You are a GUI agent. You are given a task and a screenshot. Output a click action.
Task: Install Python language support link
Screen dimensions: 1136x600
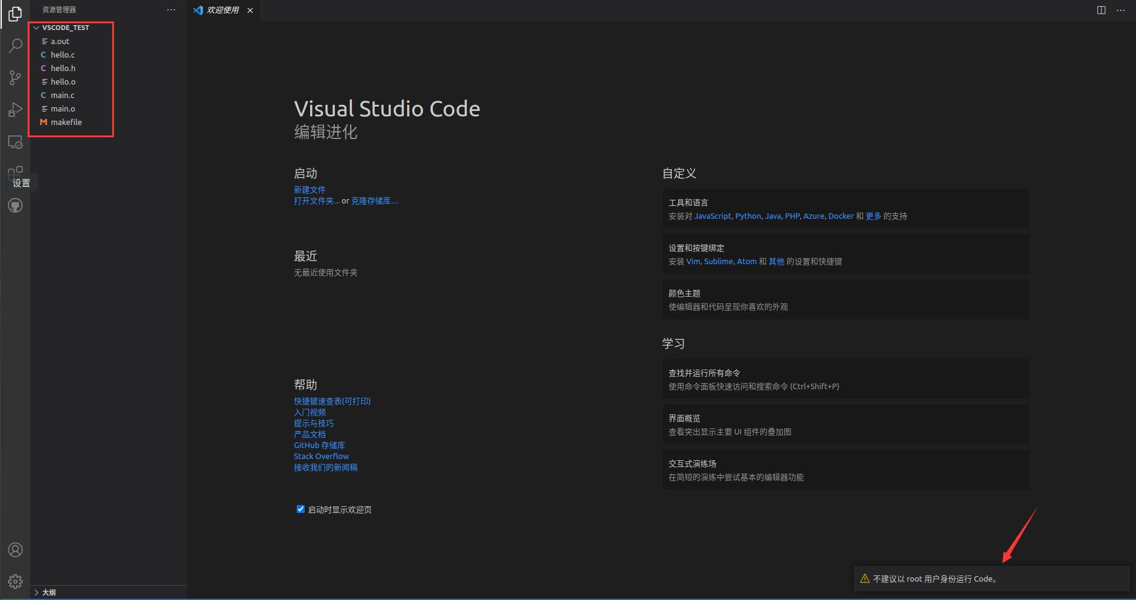pos(748,216)
